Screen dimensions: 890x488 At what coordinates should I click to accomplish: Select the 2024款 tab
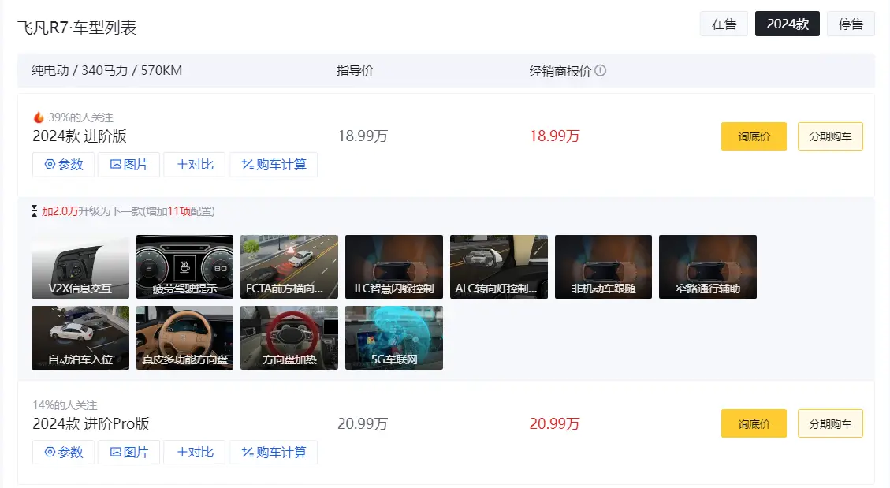pos(788,24)
